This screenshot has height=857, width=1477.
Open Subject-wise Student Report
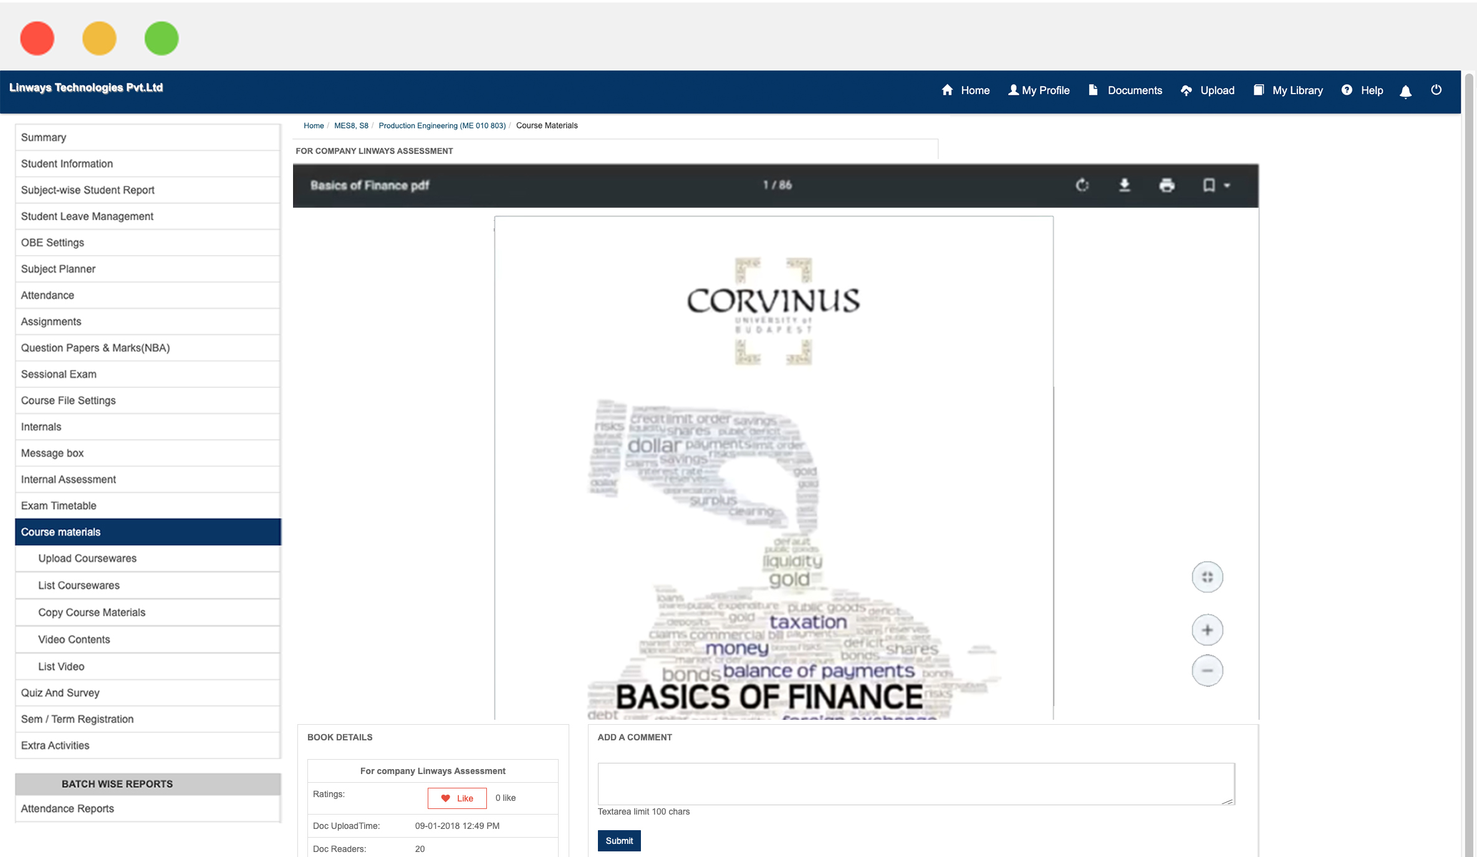[148, 190]
